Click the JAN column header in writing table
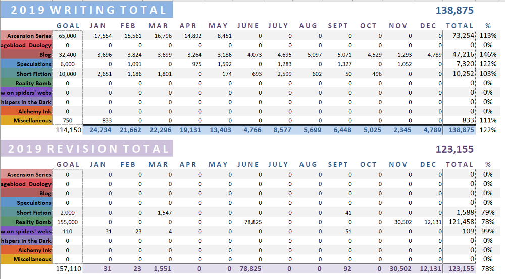This screenshot has width=505, height=279. coord(97,26)
